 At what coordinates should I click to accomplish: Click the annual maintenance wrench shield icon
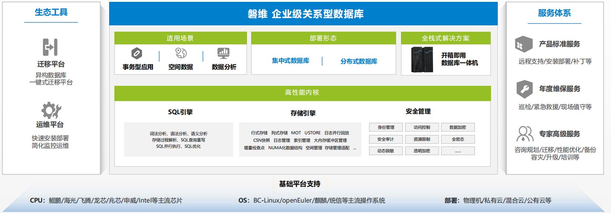524,89
